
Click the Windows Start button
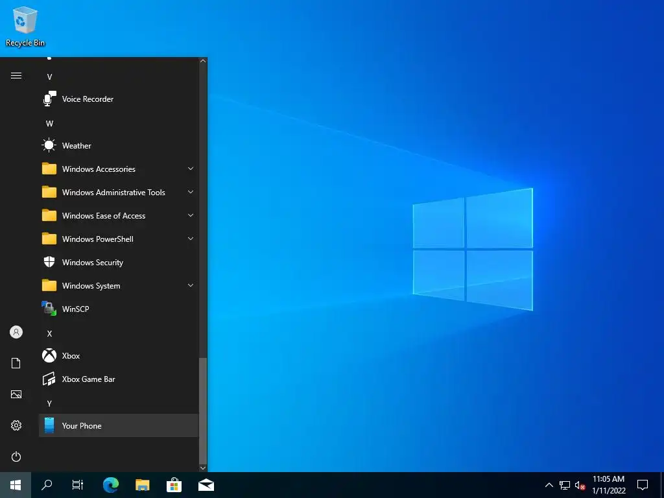16,485
